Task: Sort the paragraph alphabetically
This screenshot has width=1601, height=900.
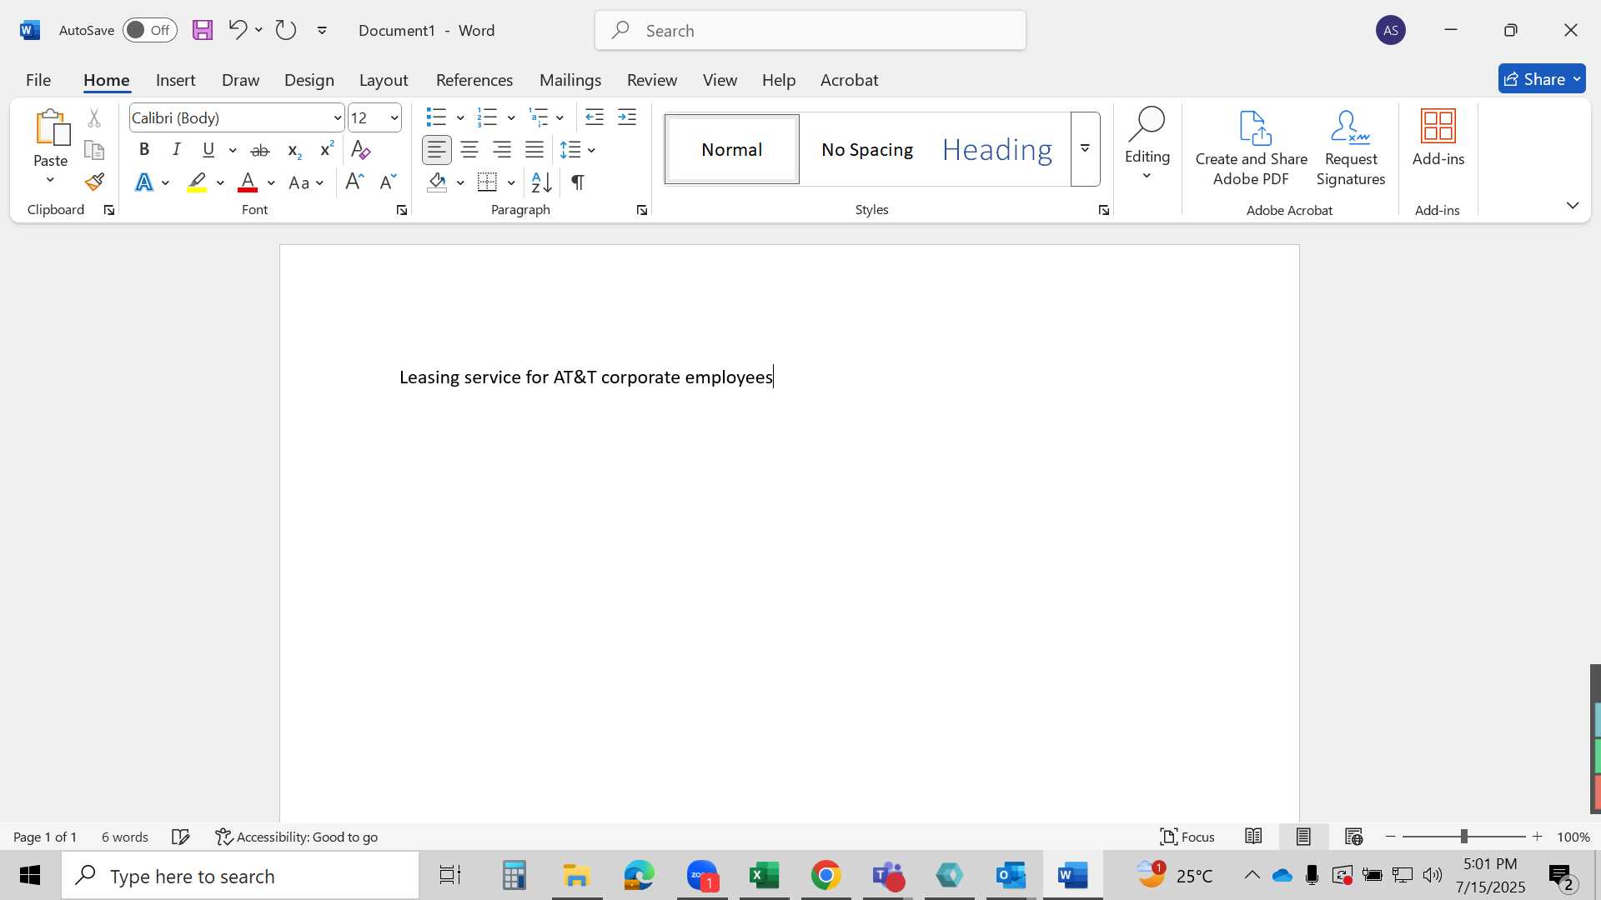Action: tap(541, 182)
